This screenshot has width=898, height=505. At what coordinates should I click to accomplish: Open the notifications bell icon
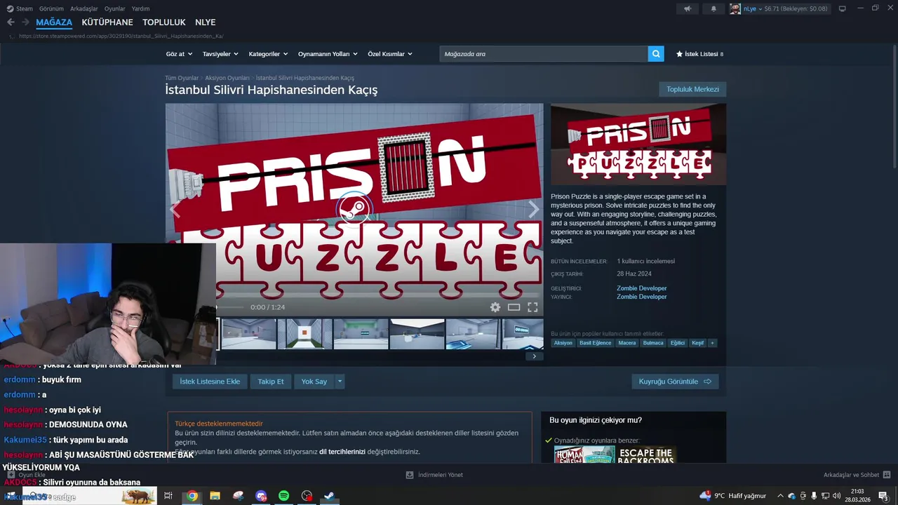pos(713,8)
